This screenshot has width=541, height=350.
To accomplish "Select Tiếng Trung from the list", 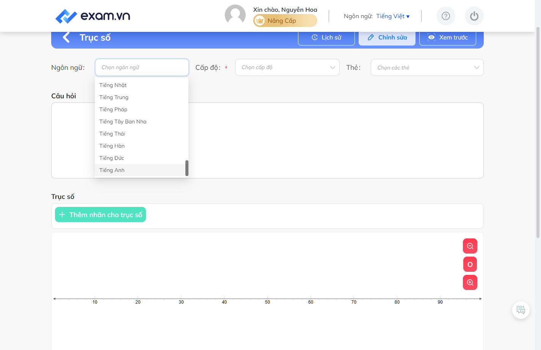I will (141, 97).
